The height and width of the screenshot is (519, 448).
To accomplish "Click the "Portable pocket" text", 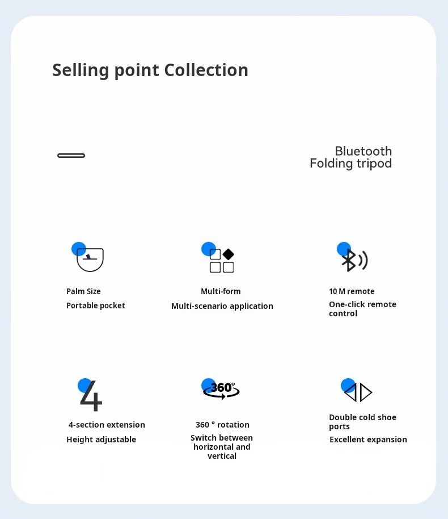I will pos(96,305).
